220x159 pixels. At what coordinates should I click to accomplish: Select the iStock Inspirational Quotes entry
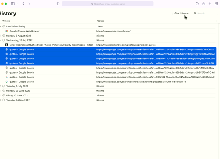click(108, 45)
